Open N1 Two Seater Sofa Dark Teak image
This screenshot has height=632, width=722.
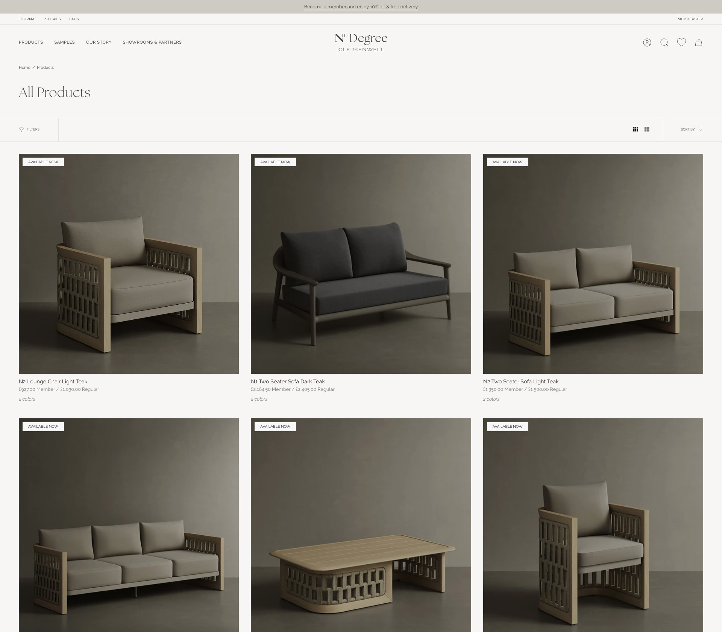[x=361, y=264]
